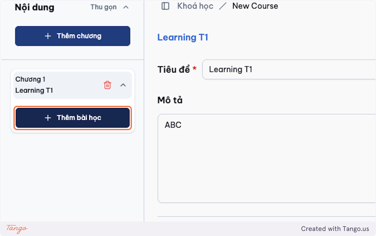Open the Created with Tango.us link
Viewport: 376px width, 236px height.
[x=335, y=229]
